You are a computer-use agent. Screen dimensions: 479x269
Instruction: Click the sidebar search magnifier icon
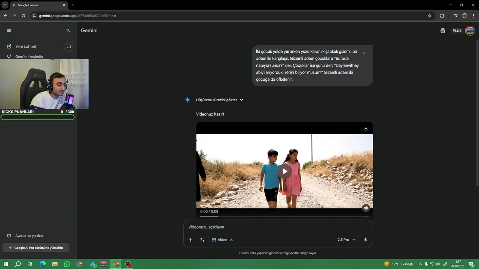(68, 31)
